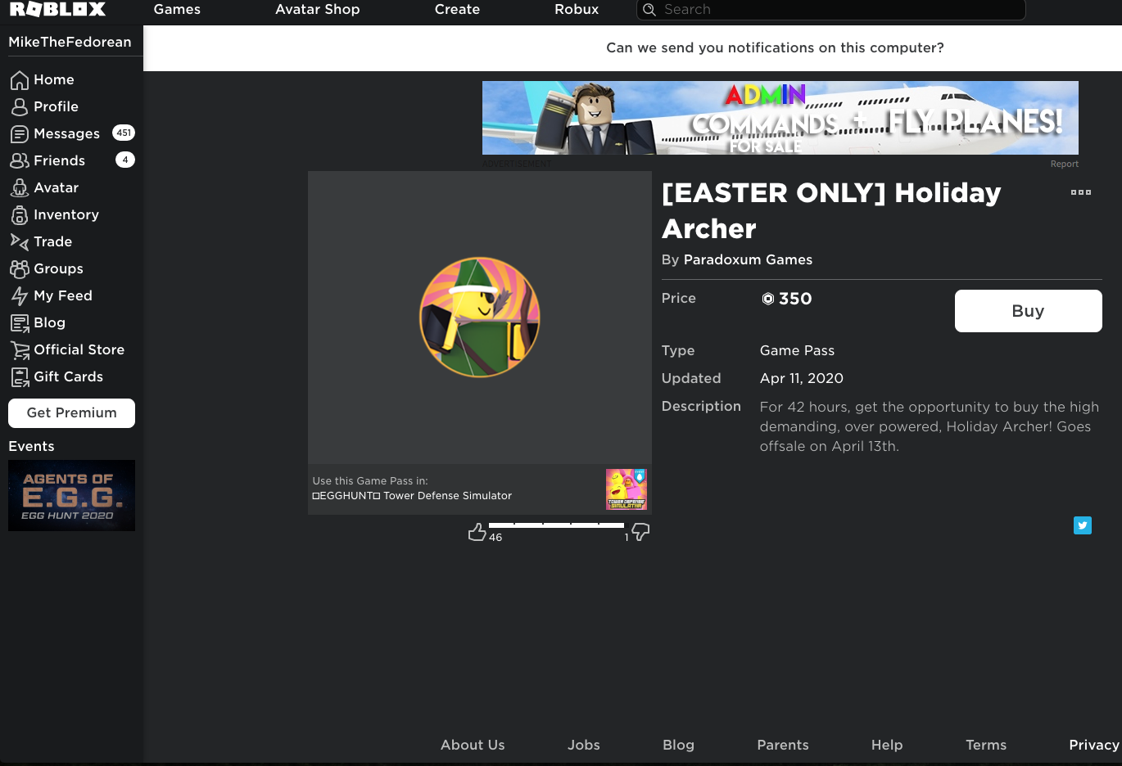This screenshot has height=766, width=1122.
Task: Click the Tower Defense Simulator game thumbnail
Action: (627, 489)
